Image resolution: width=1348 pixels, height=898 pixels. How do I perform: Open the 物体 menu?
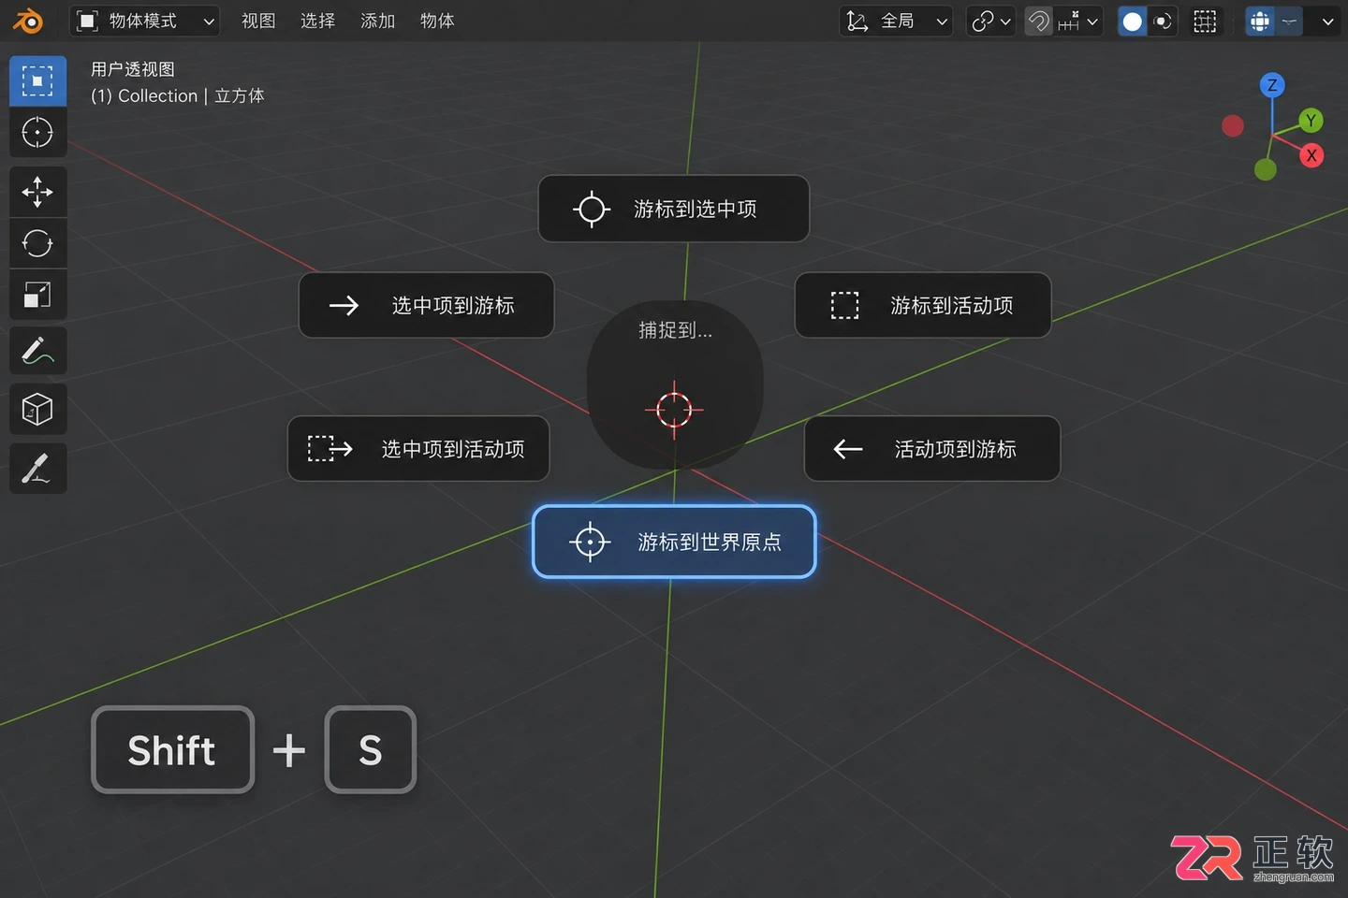tap(437, 21)
